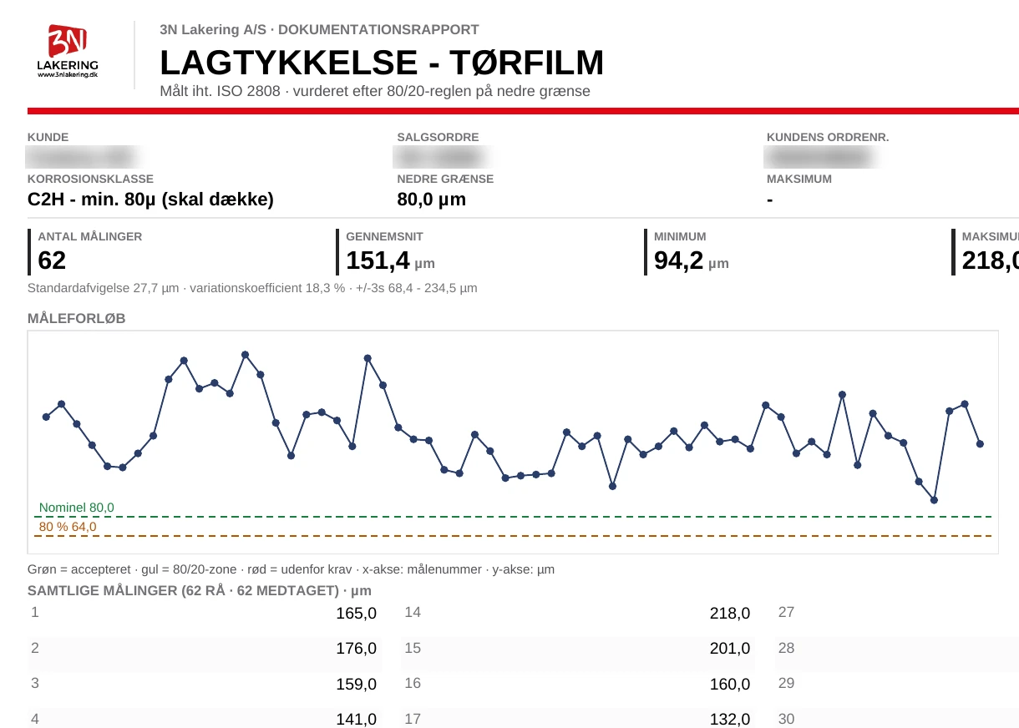The height and width of the screenshot is (728, 1019).
Task: Select the title LAGTYKKELSE - TØRFILM
Action: coord(382,63)
